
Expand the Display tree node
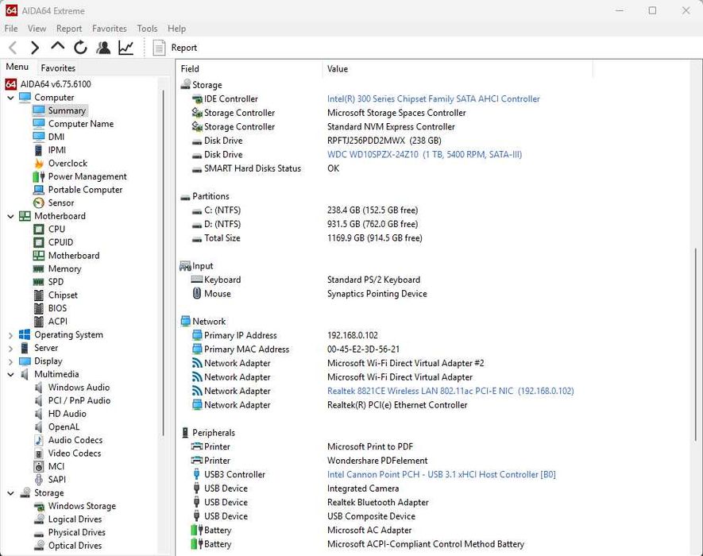[11, 361]
